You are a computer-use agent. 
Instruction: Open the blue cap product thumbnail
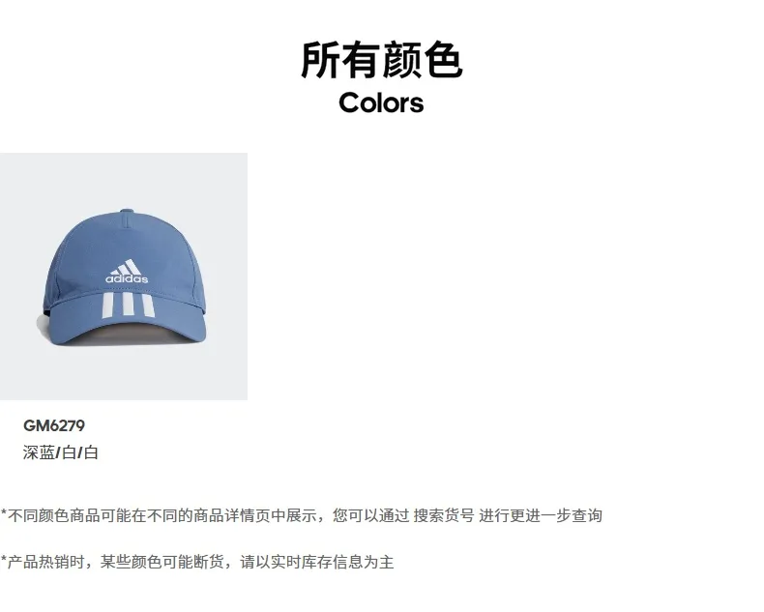coord(124,277)
